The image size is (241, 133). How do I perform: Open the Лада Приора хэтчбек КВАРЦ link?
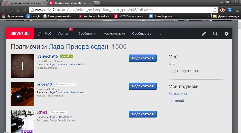point(67,64)
